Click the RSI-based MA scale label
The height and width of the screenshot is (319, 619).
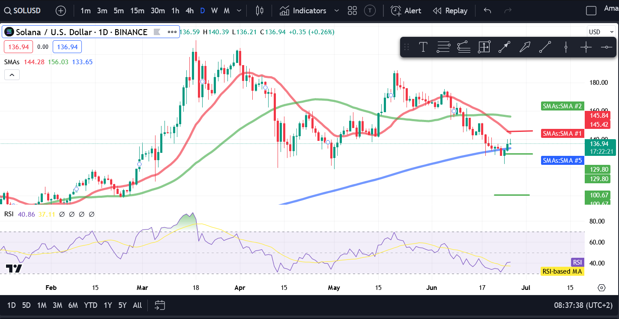[562, 271]
